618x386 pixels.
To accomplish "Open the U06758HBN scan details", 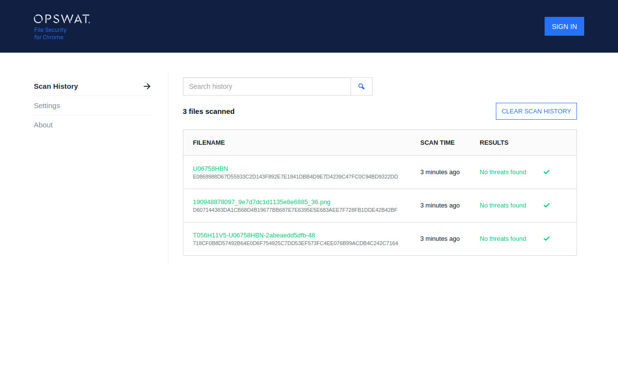I will [210, 168].
